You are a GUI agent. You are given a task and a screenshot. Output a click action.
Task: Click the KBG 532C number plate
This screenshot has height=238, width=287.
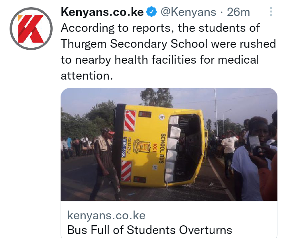pos(124,147)
